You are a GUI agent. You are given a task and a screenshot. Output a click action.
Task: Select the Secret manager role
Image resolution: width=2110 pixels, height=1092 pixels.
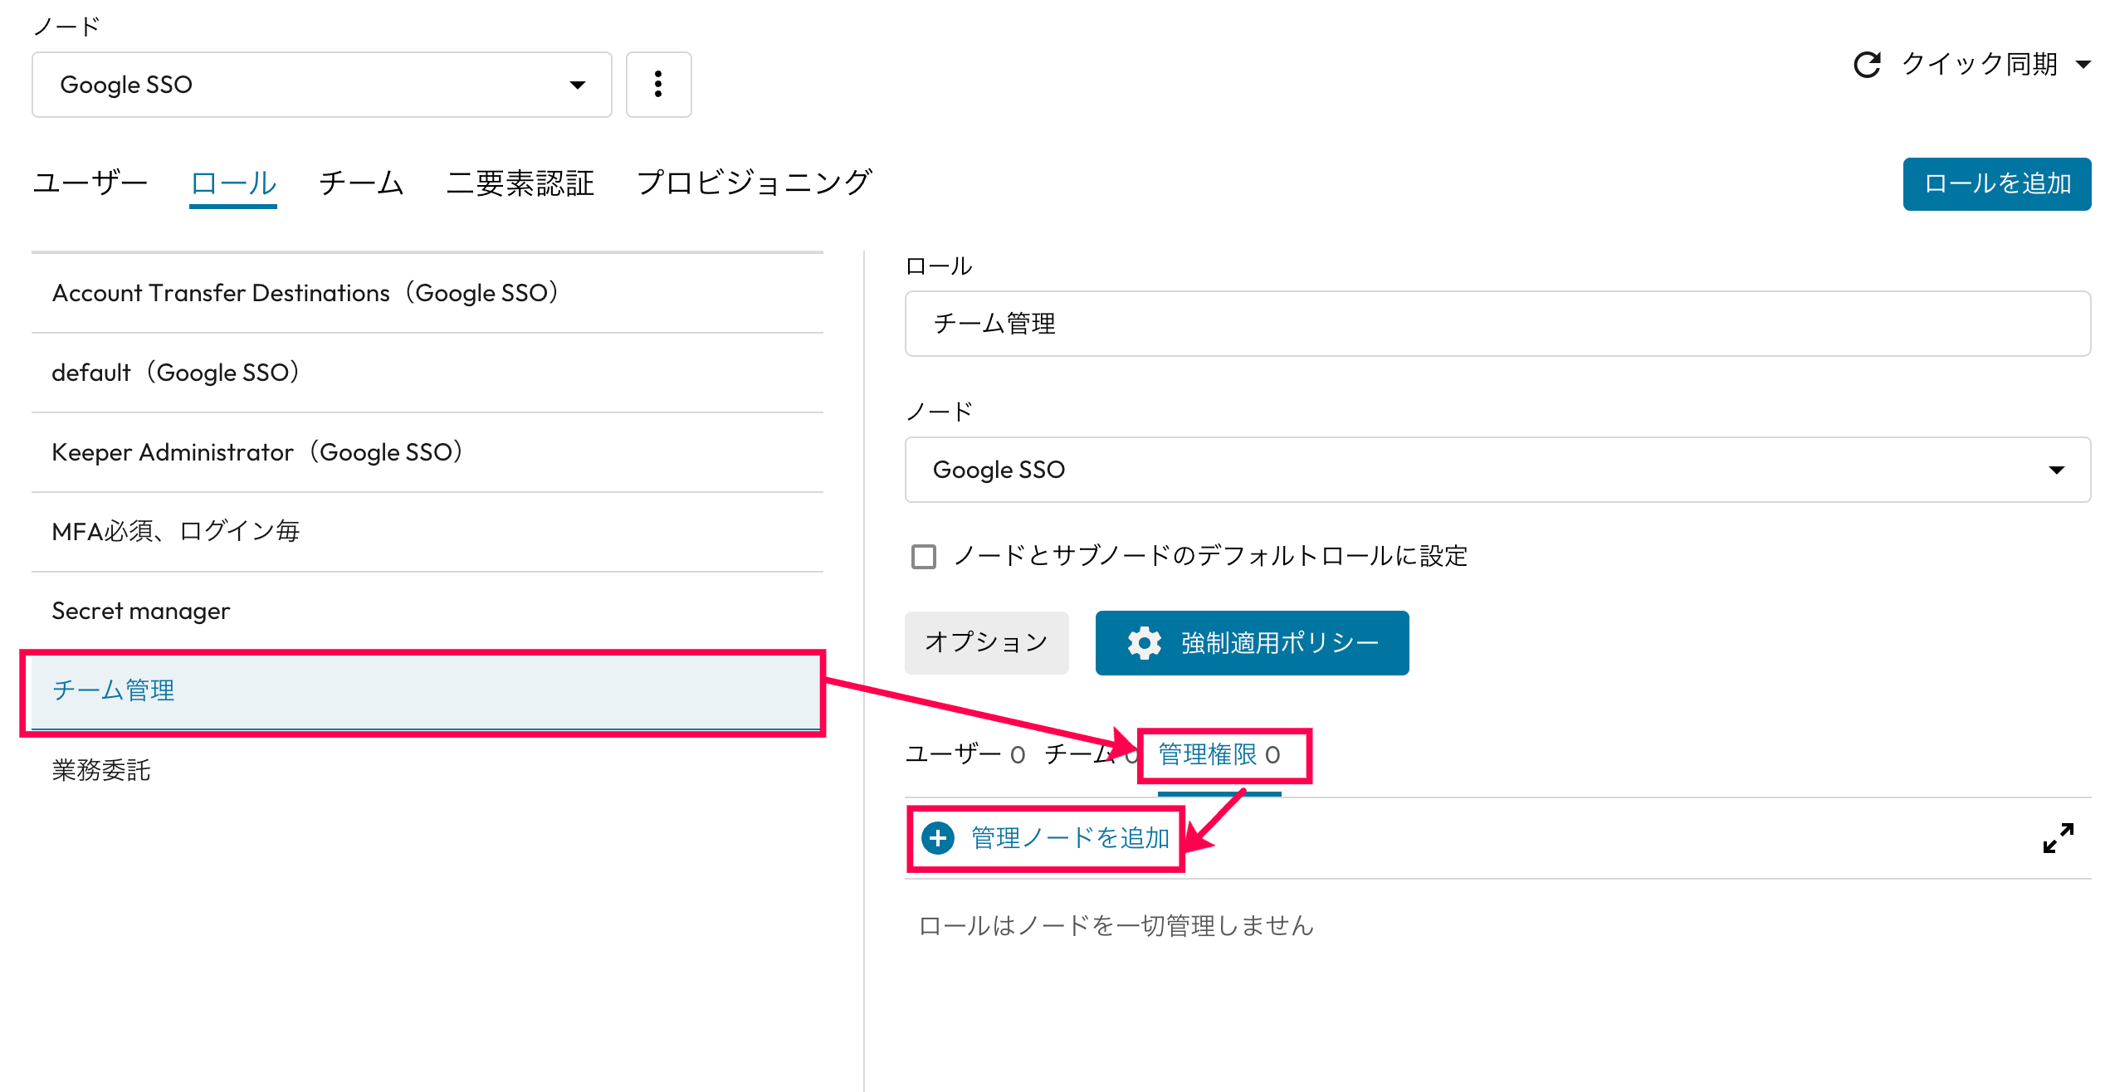pos(427,612)
